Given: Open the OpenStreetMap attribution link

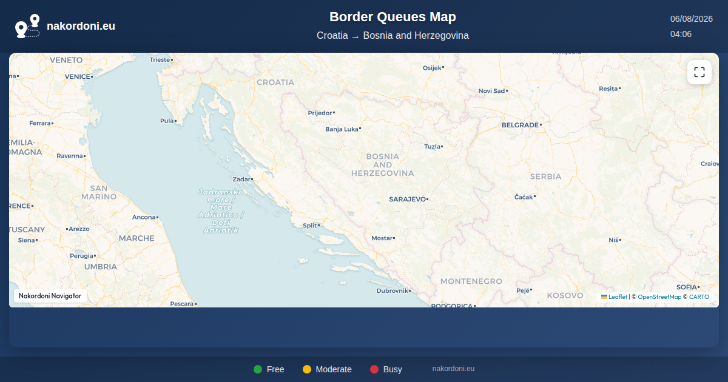Looking at the screenshot, I should (x=659, y=297).
